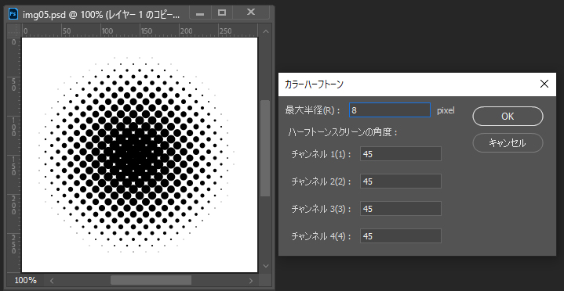Click the vertical scrollbar up arrow
564x291 pixels.
[266, 31]
